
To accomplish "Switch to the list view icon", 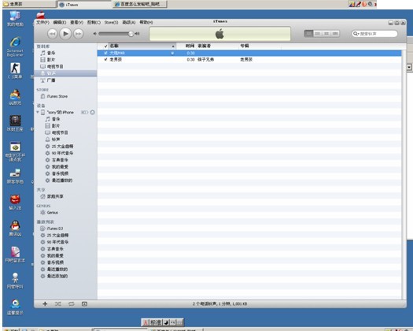I will click(x=308, y=34).
